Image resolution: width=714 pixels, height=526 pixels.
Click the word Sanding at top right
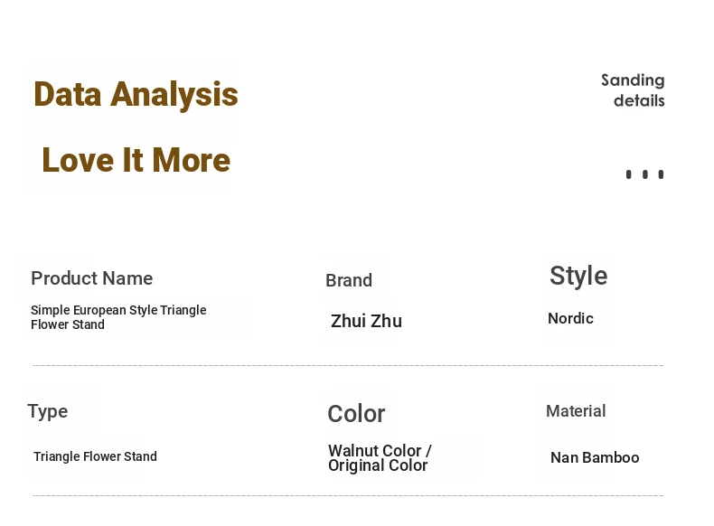pos(633,80)
